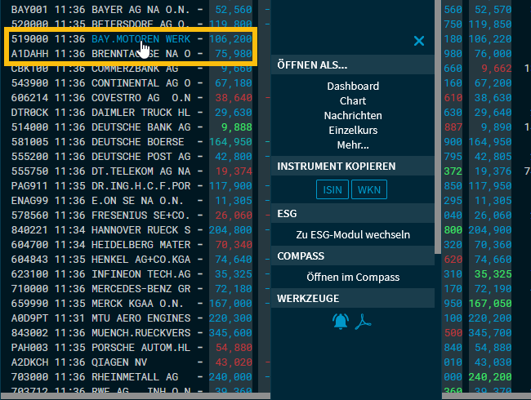Click Öffnen im Compass

tap(353, 278)
